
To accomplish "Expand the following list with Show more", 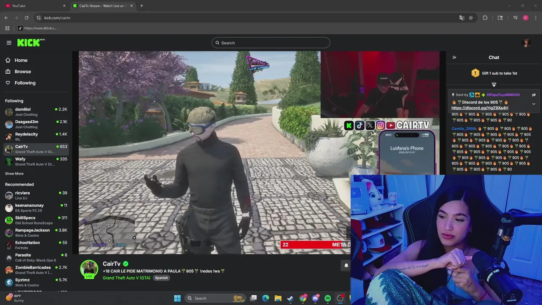I will click(14, 174).
